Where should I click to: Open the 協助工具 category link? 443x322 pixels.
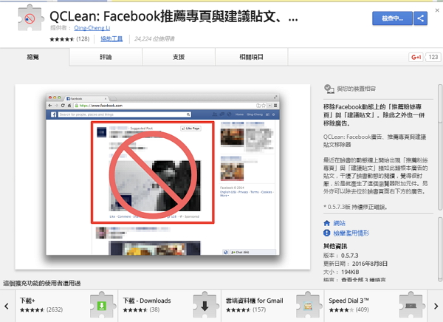coord(112,38)
